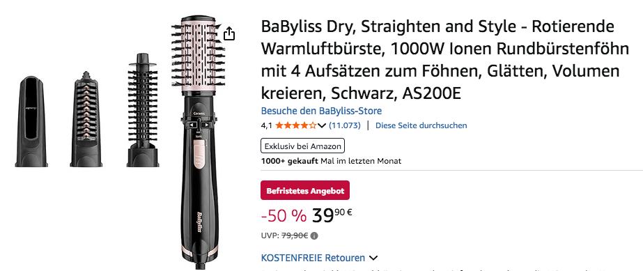Viewport: 643px width, 271px height.
Task: Click the share icon on the product image
Action: point(229,33)
